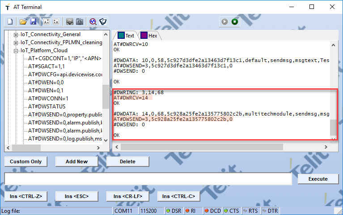
Task: Click the open folder toolbar icon
Action: tap(23, 21)
